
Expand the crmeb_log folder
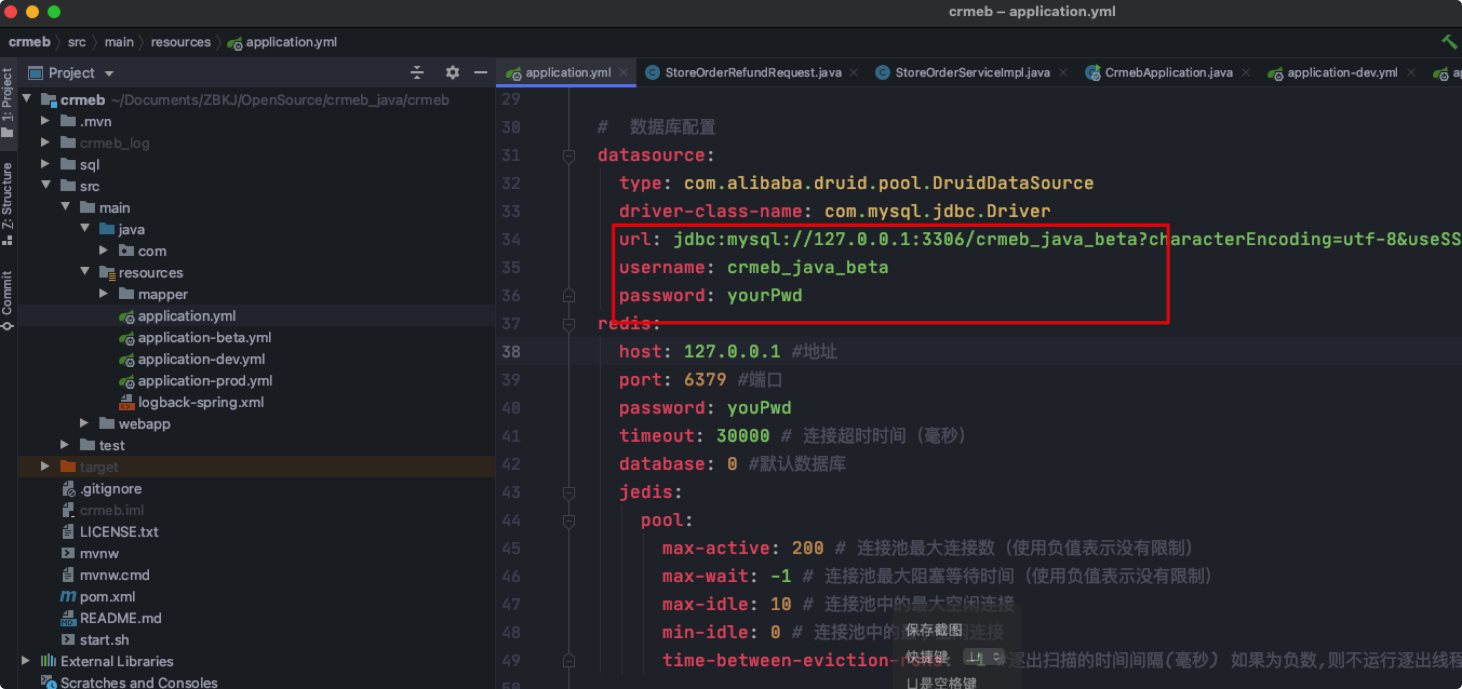[x=45, y=143]
